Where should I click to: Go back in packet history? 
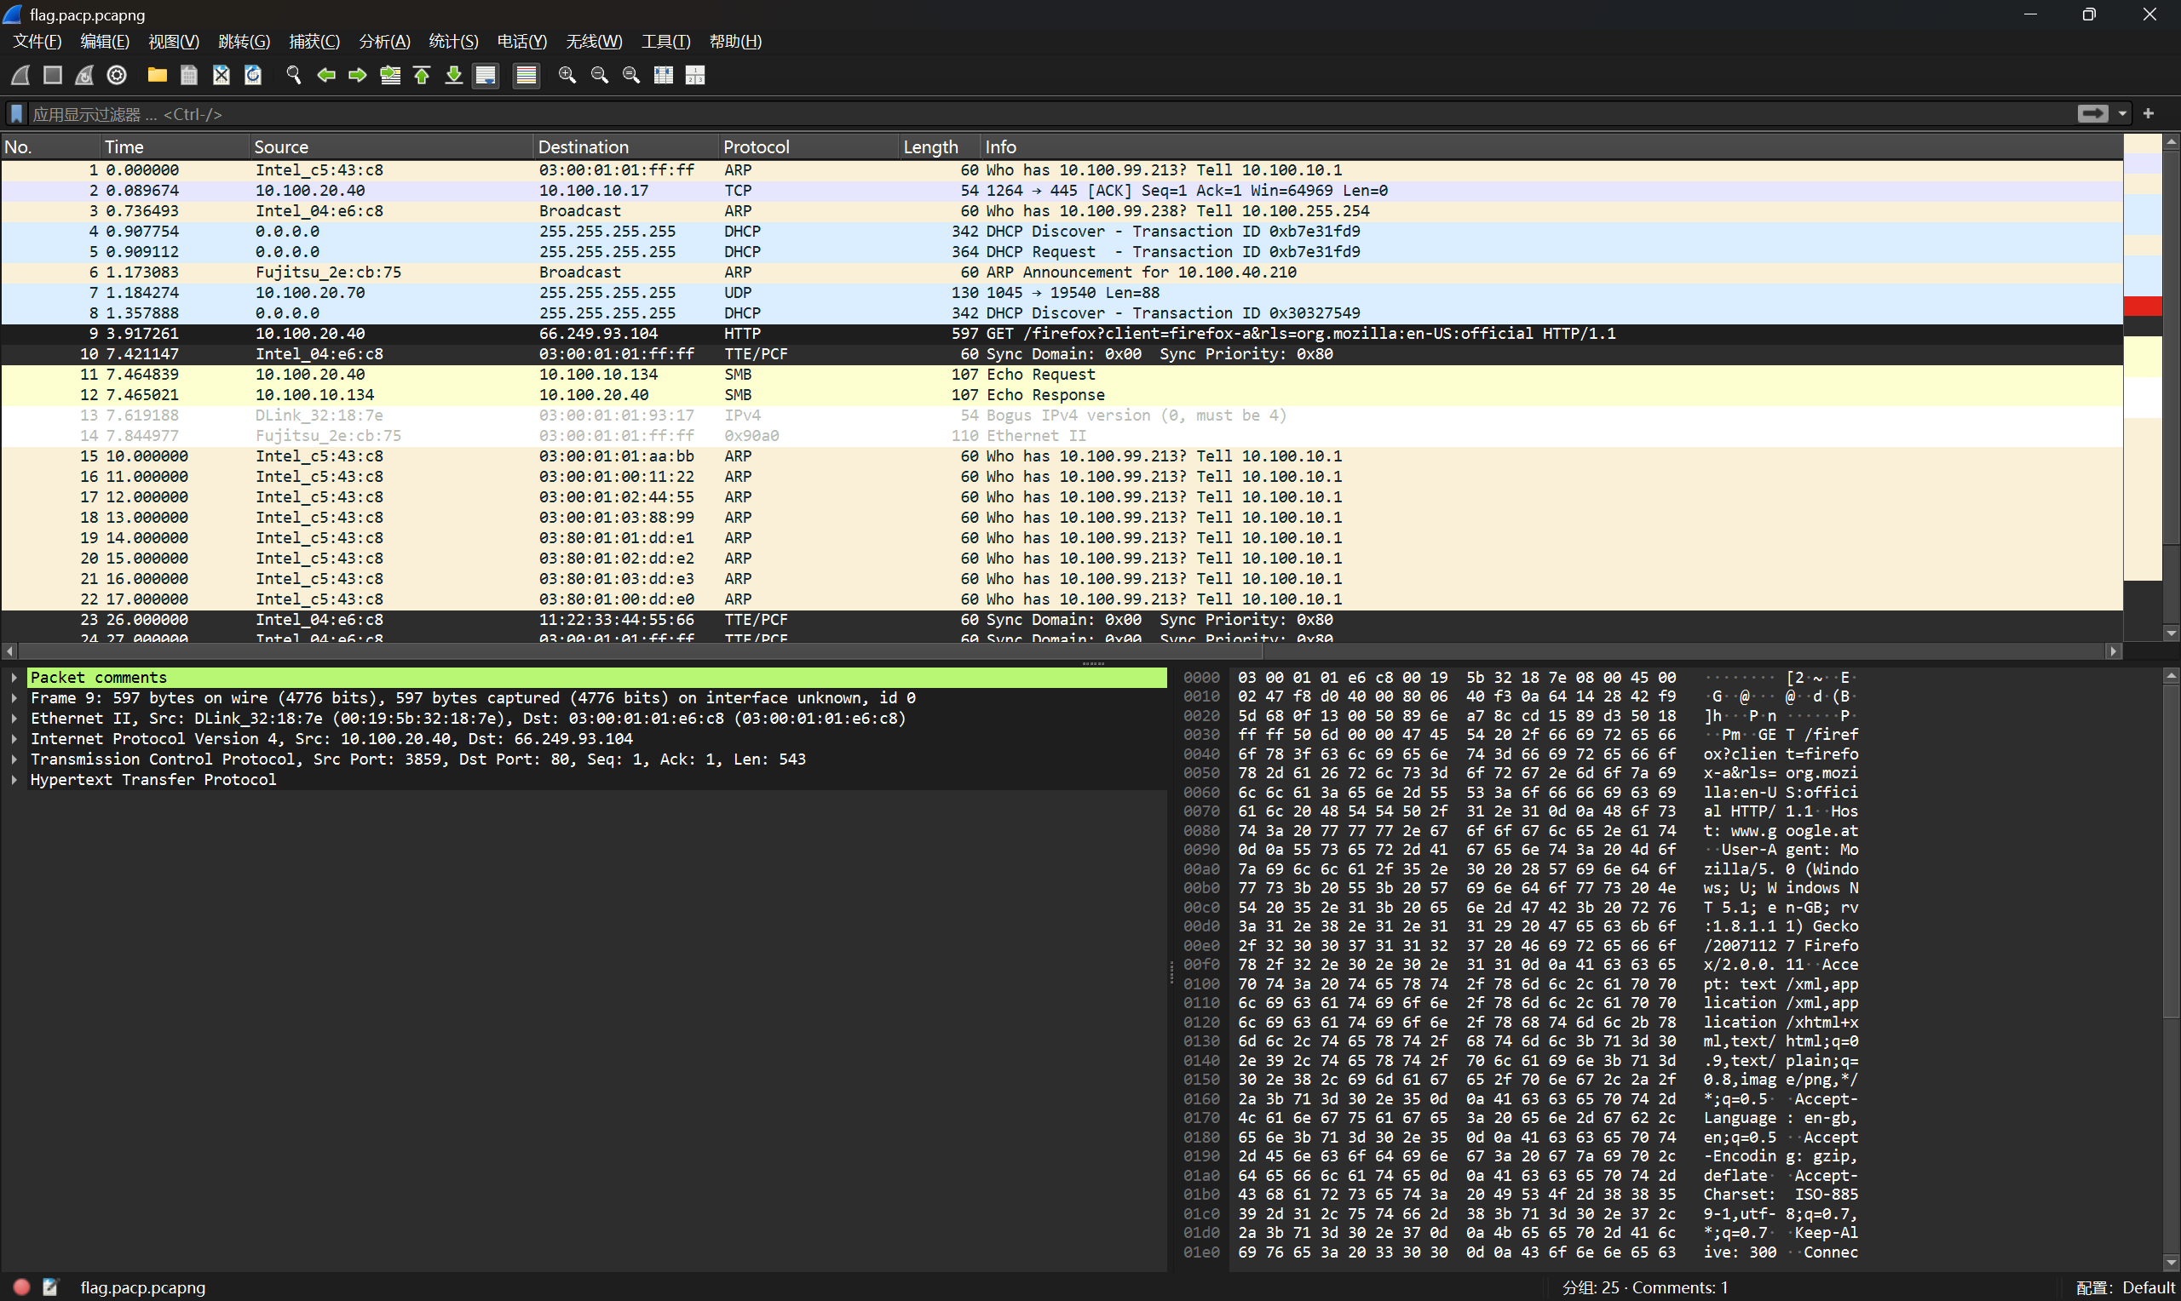click(x=326, y=76)
